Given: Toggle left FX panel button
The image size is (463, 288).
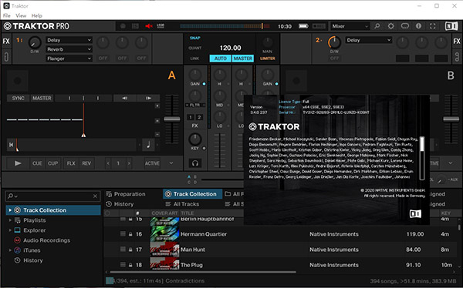Looking at the screenshot, I should tap(6, 41).
